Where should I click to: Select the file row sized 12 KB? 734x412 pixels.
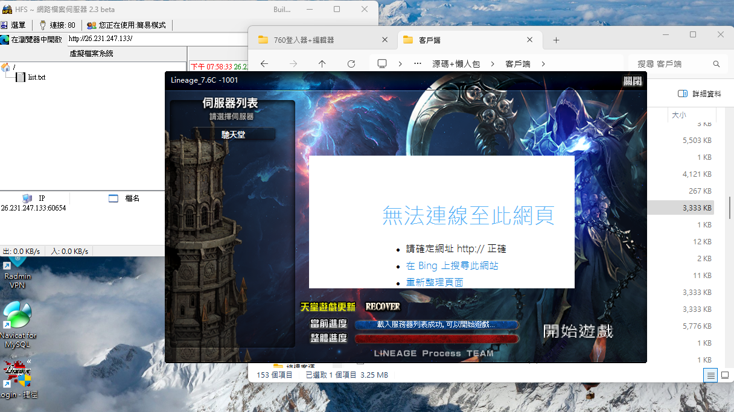pyautogui.click(x=681, y=241)
